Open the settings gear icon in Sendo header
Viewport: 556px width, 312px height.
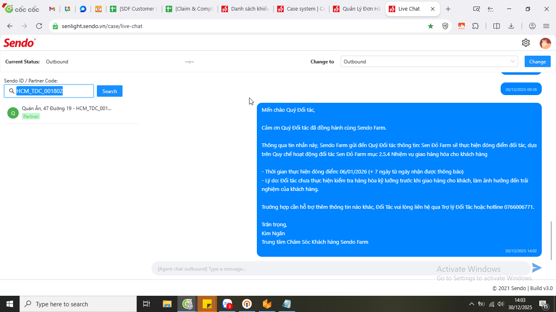[x=526, y=43]
